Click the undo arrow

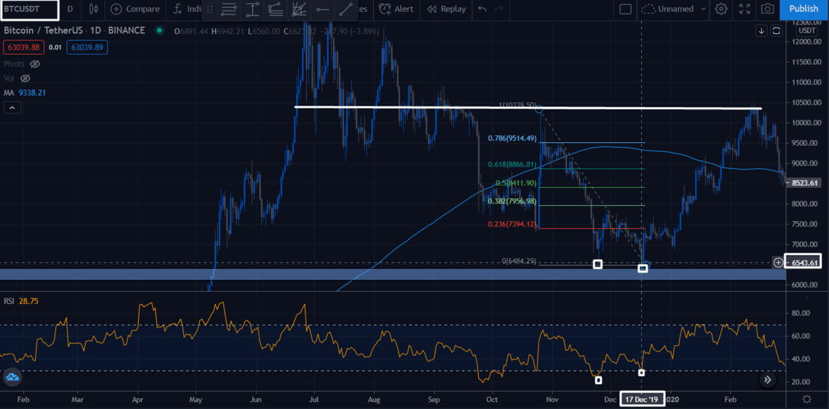click(482, 9)
